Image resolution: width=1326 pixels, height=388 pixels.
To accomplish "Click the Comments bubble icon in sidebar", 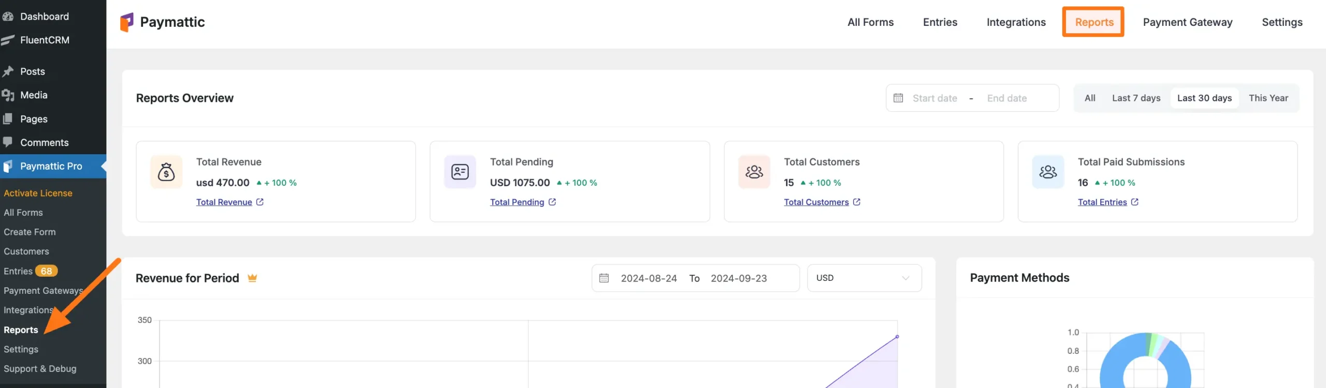I will tap(8, 142).
